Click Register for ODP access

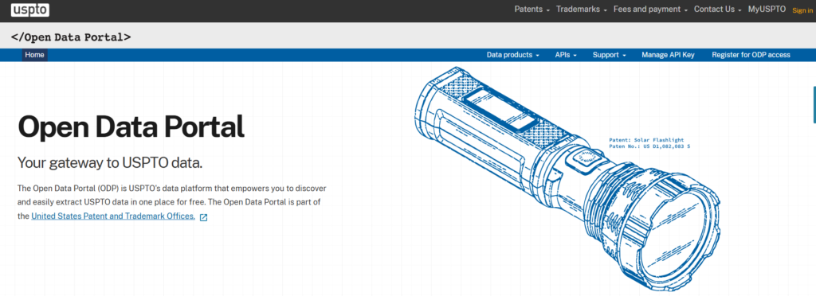pyautogui.click(x=751, y=55)
